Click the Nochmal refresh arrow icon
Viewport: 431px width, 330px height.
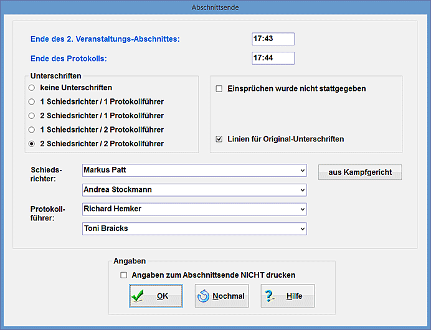pos(203,296)
